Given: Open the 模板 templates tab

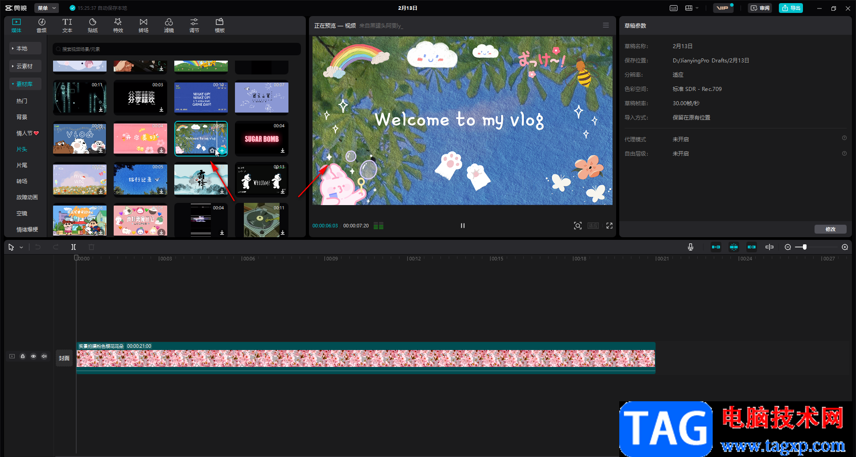Looking at the screenshot, I should (219, 25).
